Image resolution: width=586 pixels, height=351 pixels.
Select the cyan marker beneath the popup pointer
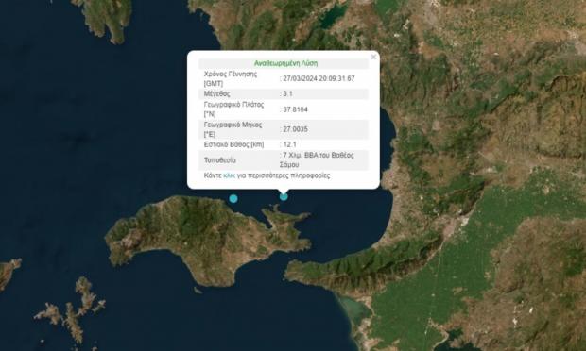284,196
